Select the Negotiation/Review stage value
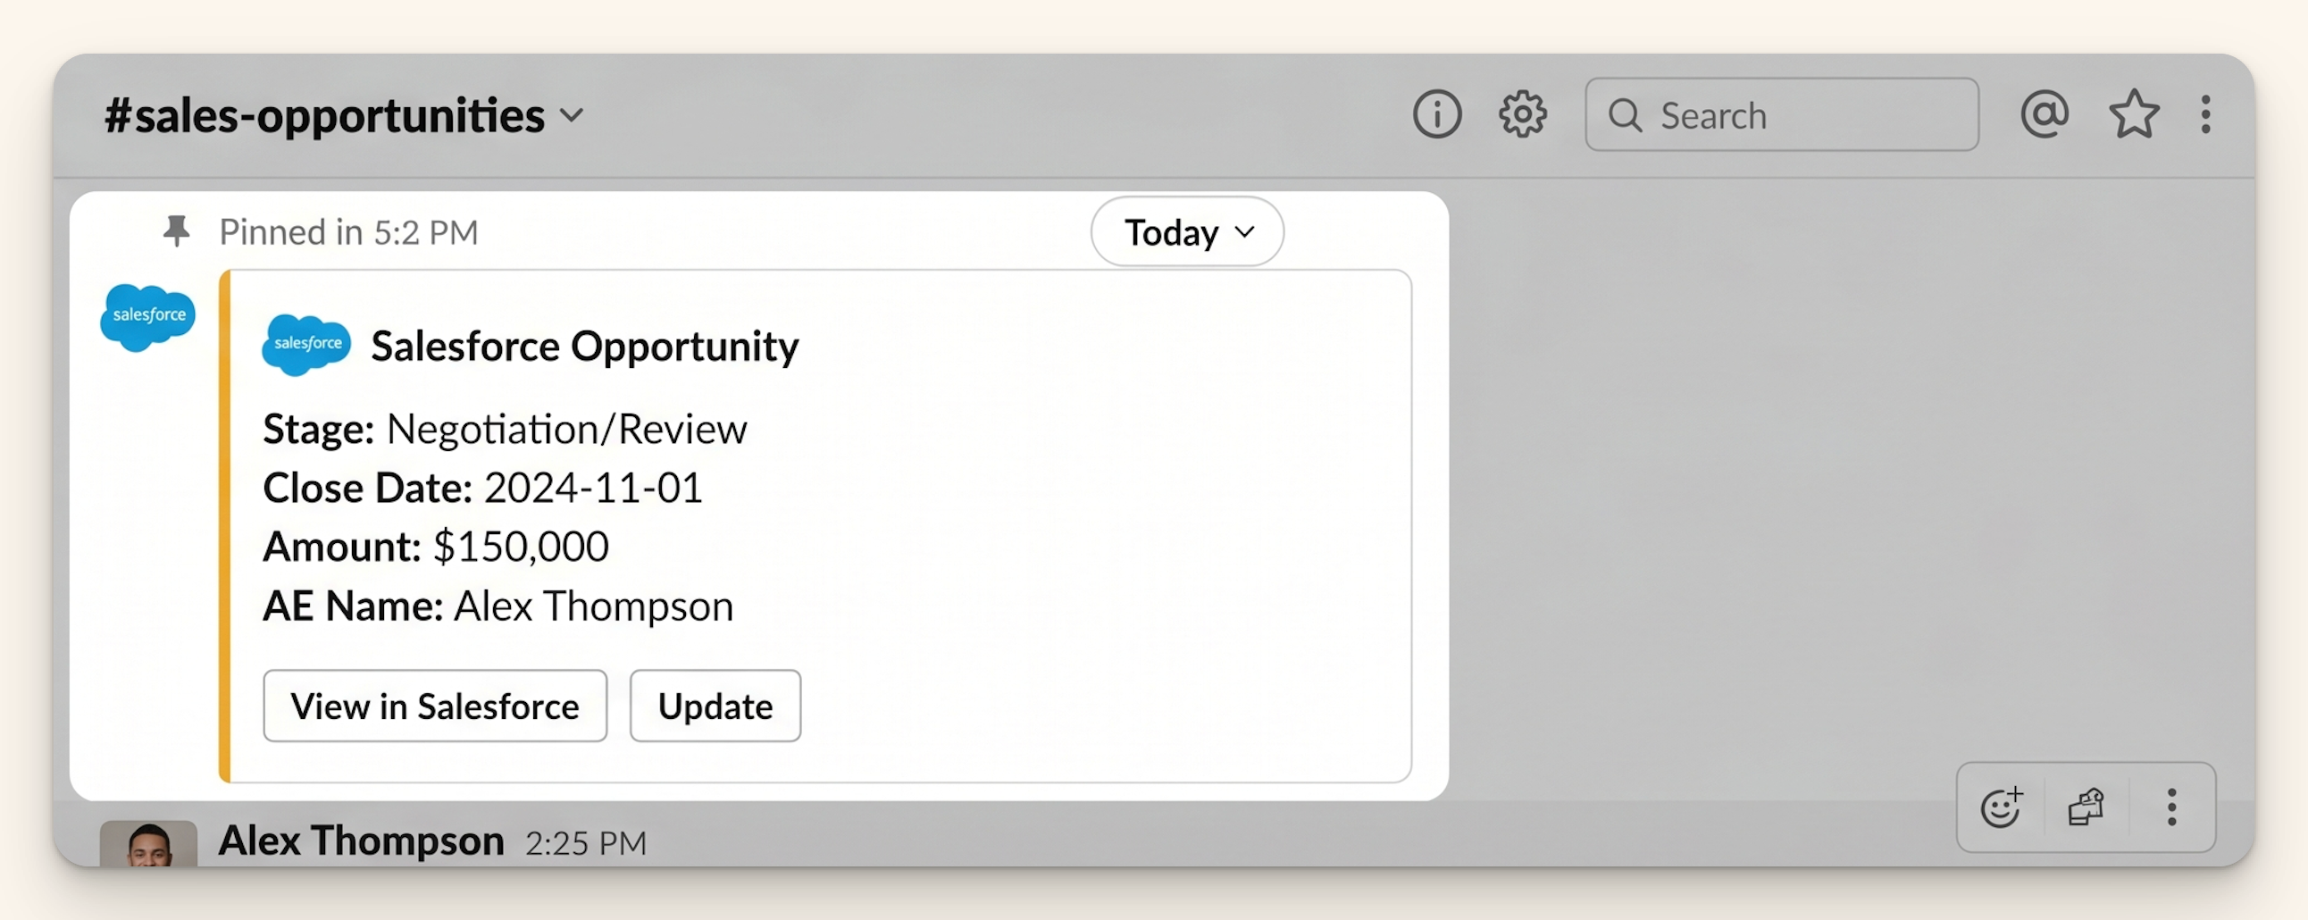The height and width of the screenshot is (920, 2308). 566,429
